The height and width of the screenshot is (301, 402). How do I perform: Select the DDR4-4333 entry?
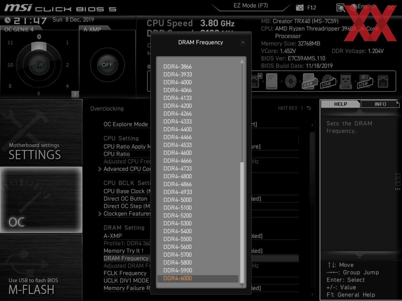[177, 121]
